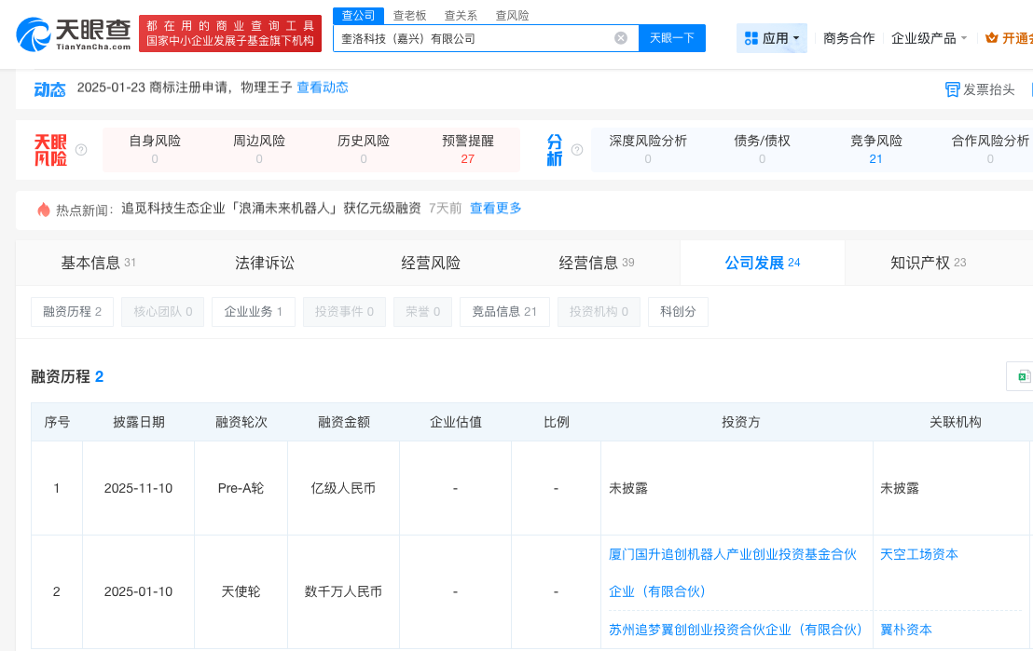Image resolution: width=1033 pixels, height=651 pixels.
Task: Switch to the 查老板 search tab
Action: point(410,16)
